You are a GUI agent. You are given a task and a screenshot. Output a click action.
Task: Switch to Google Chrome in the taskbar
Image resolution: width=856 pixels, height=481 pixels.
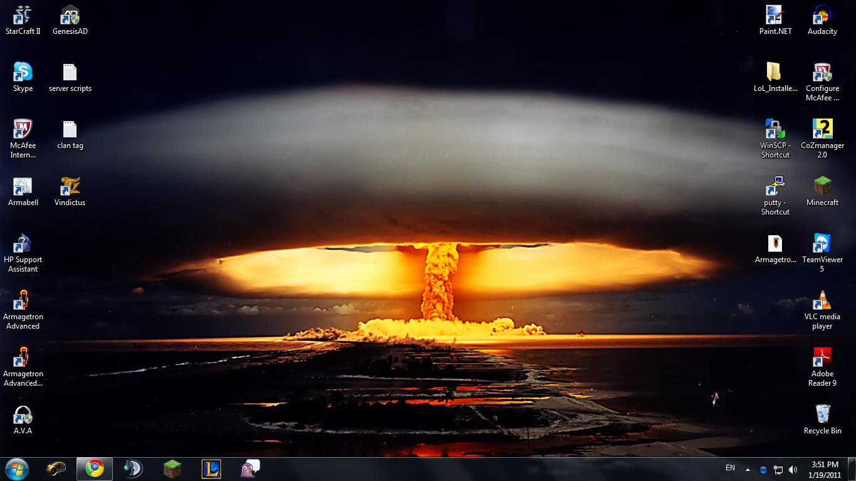coord(95,468)
